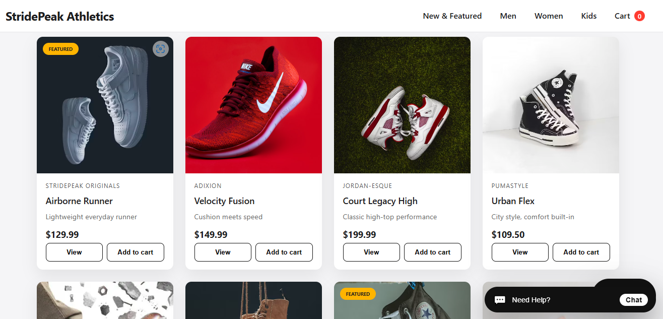The image size is (663, 319).
Task: Browse the Kids category
Action: click(588, 16)
